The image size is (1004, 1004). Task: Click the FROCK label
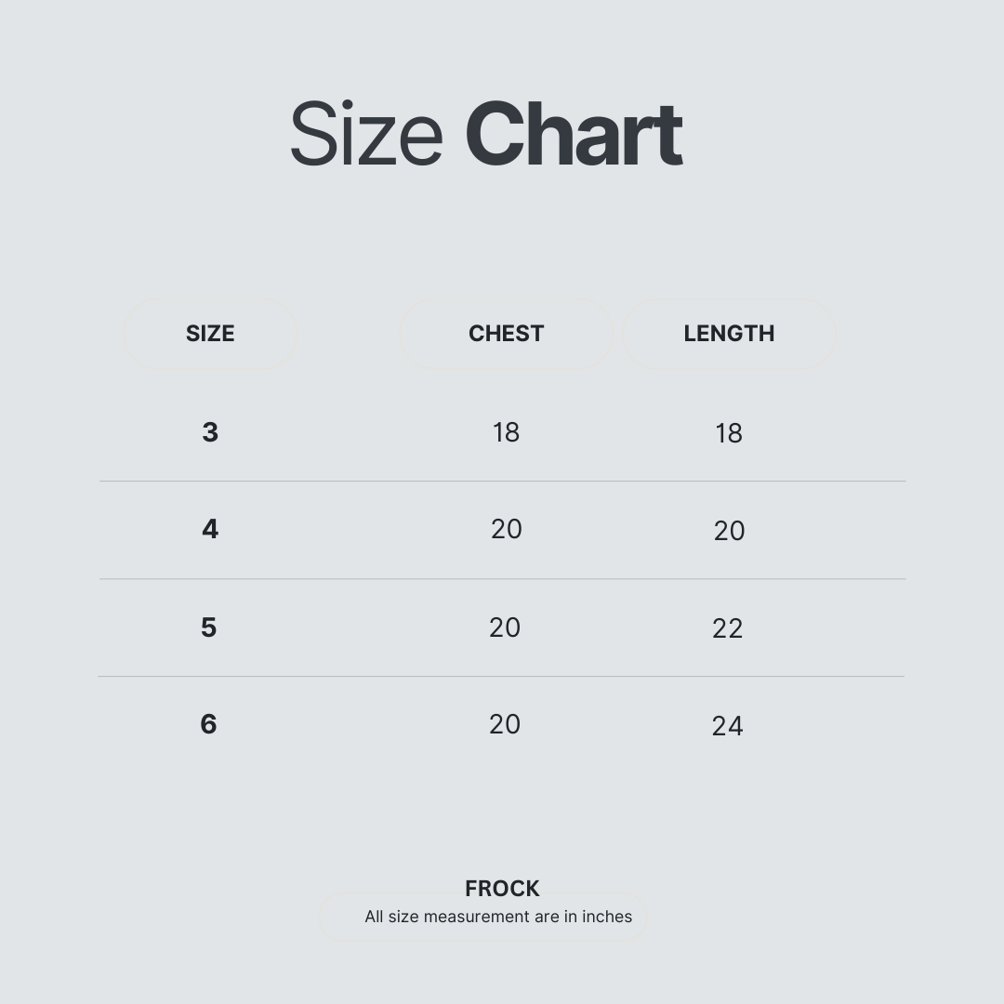pos(502,888)
